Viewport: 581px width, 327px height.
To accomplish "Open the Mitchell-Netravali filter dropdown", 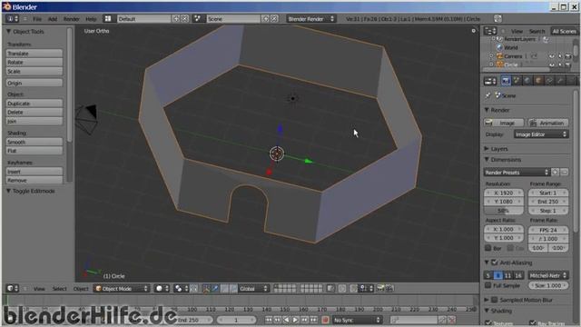I will pos(548,275).
